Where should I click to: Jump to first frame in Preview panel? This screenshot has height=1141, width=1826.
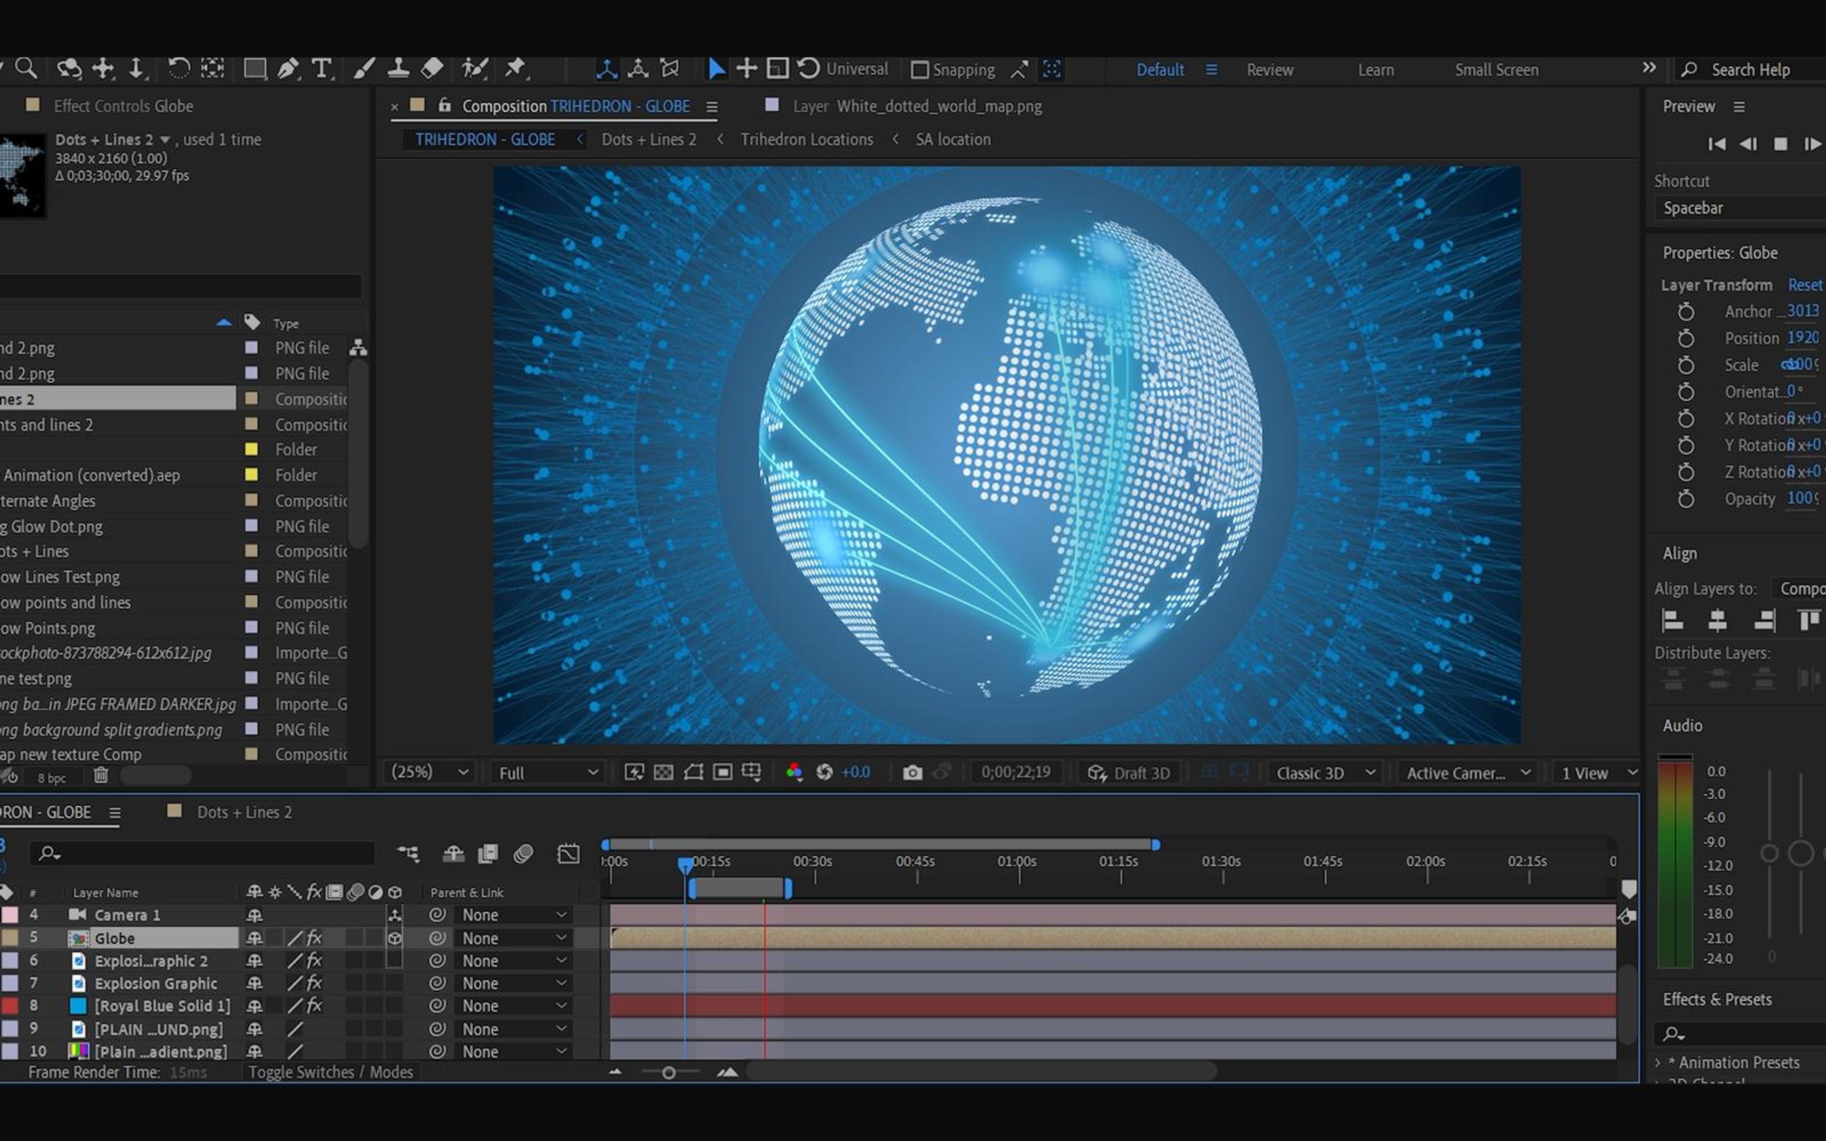pyautogui.click(x=1717, y=144)
